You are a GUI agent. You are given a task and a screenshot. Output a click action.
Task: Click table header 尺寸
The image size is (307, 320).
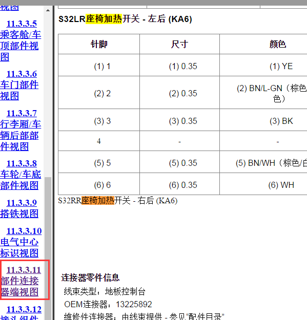[179, 44]
